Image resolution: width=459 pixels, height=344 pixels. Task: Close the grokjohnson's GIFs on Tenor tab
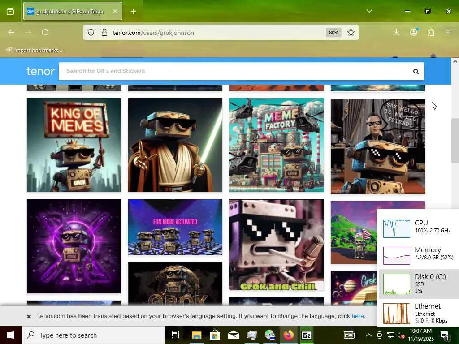(x=115, y=11)
